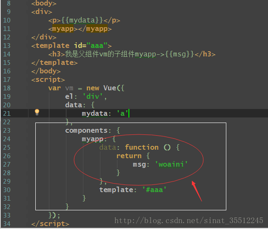Click line number 8 in the gutter
268x229 pixels.
(x=9, y=3)
